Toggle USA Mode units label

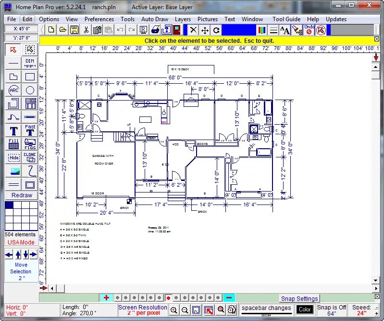(21, 242)
